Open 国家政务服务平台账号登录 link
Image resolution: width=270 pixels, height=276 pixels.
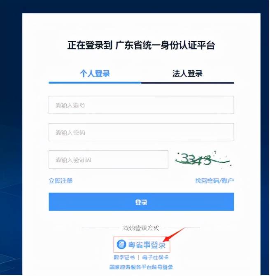coord(141,267)
